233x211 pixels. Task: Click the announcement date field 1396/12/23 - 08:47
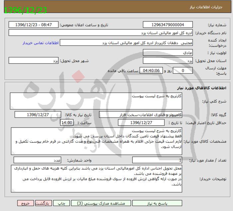pyautogui.click(x=34, y=25)
